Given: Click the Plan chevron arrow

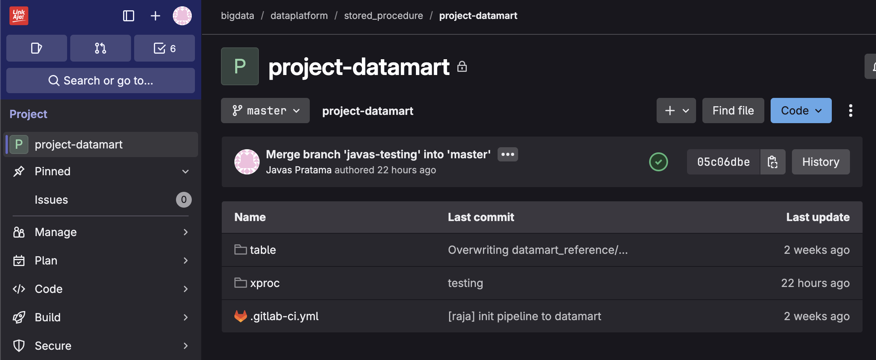Looking at the screenshot, I should 185,261.
